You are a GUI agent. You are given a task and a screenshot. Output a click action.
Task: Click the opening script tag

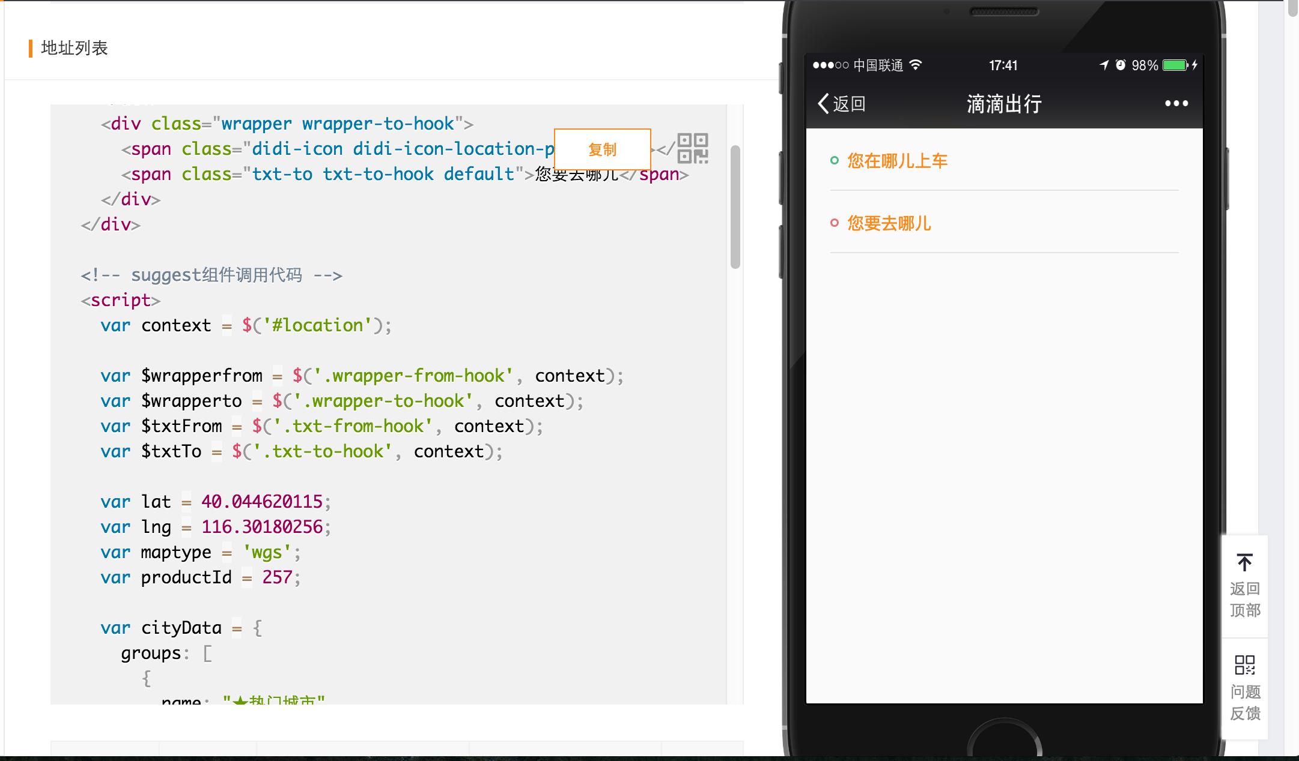[x=121, y=300]
